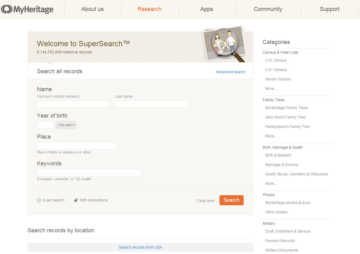Image resolution: width=360 pixels, height=254 pixels.
Task: Click the Place of birth input field
Action: [77, 146]
